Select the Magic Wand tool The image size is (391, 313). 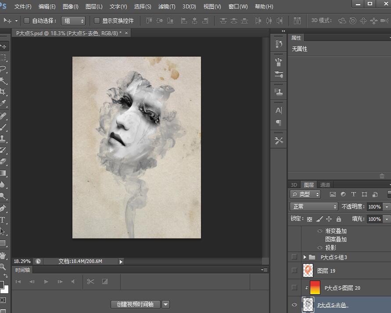point(4,80)
